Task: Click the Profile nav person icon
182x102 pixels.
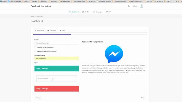Action: click(x=83, y=12)
